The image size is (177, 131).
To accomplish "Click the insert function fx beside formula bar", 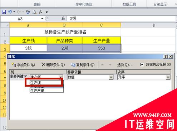I will 63,19.
